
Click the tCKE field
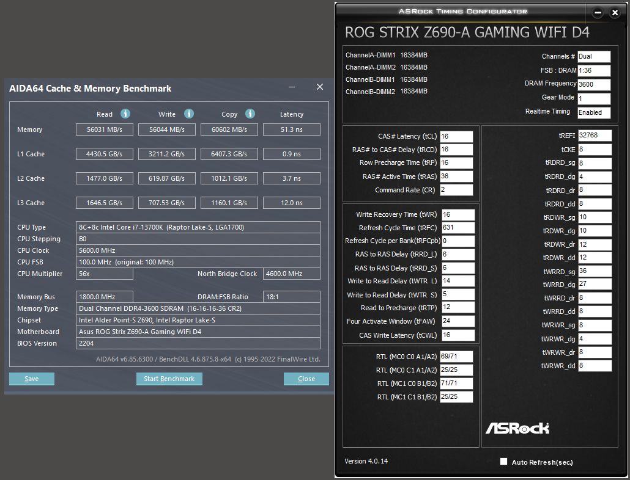(595, 150)
